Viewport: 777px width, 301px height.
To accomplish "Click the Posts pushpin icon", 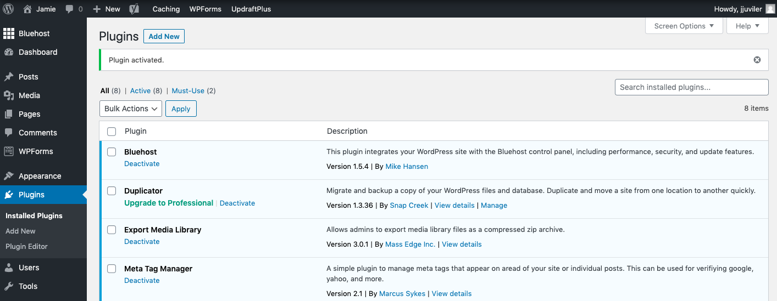I will coord(9,77).
